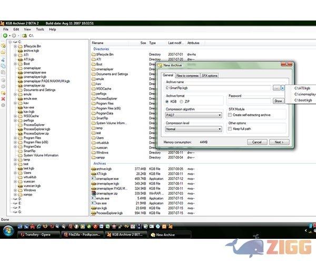
Task: Open the New Archive tool in the left sidebar
Action: tap(3, 46)
